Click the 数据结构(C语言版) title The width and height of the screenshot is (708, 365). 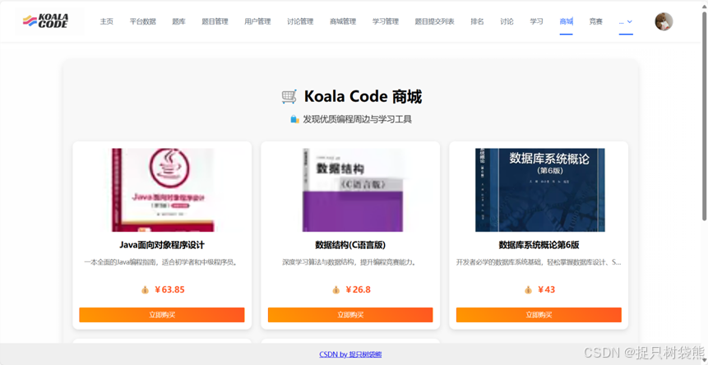(350, 246)
